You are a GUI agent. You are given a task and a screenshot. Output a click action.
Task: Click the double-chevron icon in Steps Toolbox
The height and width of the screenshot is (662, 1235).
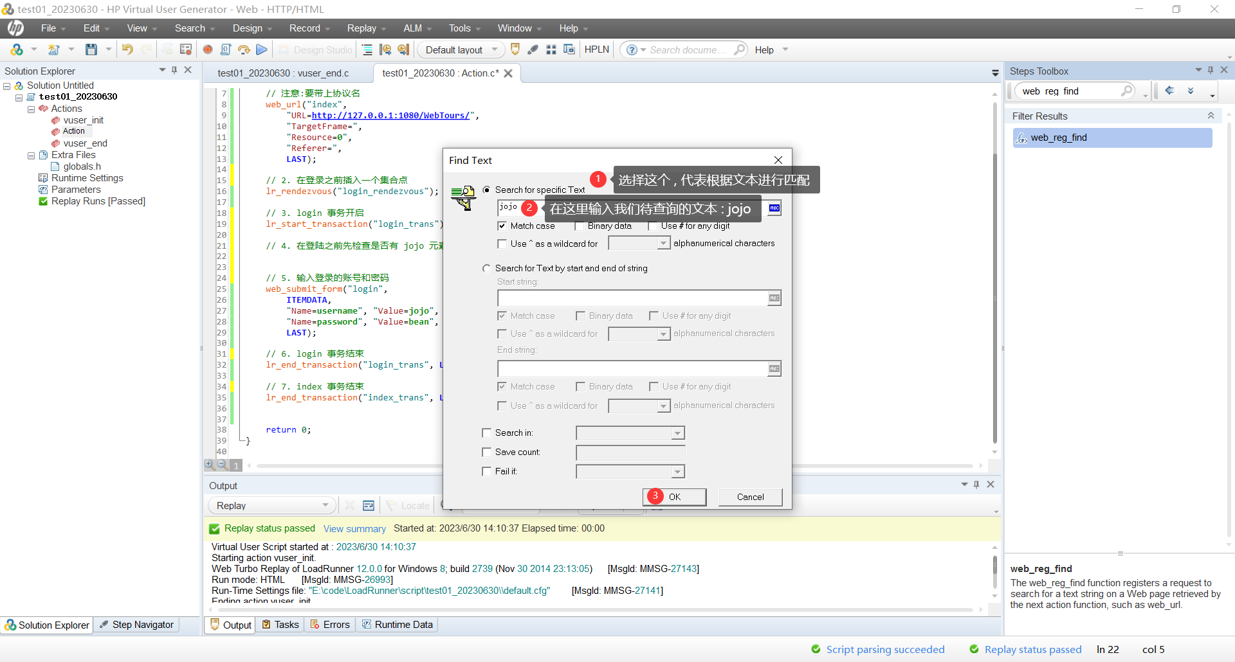click(1191, 91)
